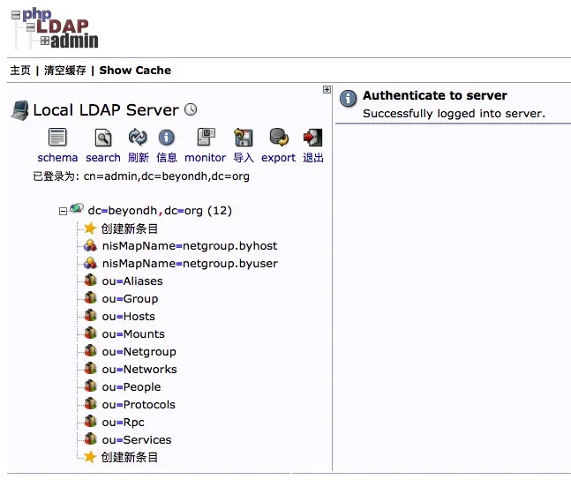Open the search tool icon
This screenshot has width=571, height=494.
click(103, 138)
